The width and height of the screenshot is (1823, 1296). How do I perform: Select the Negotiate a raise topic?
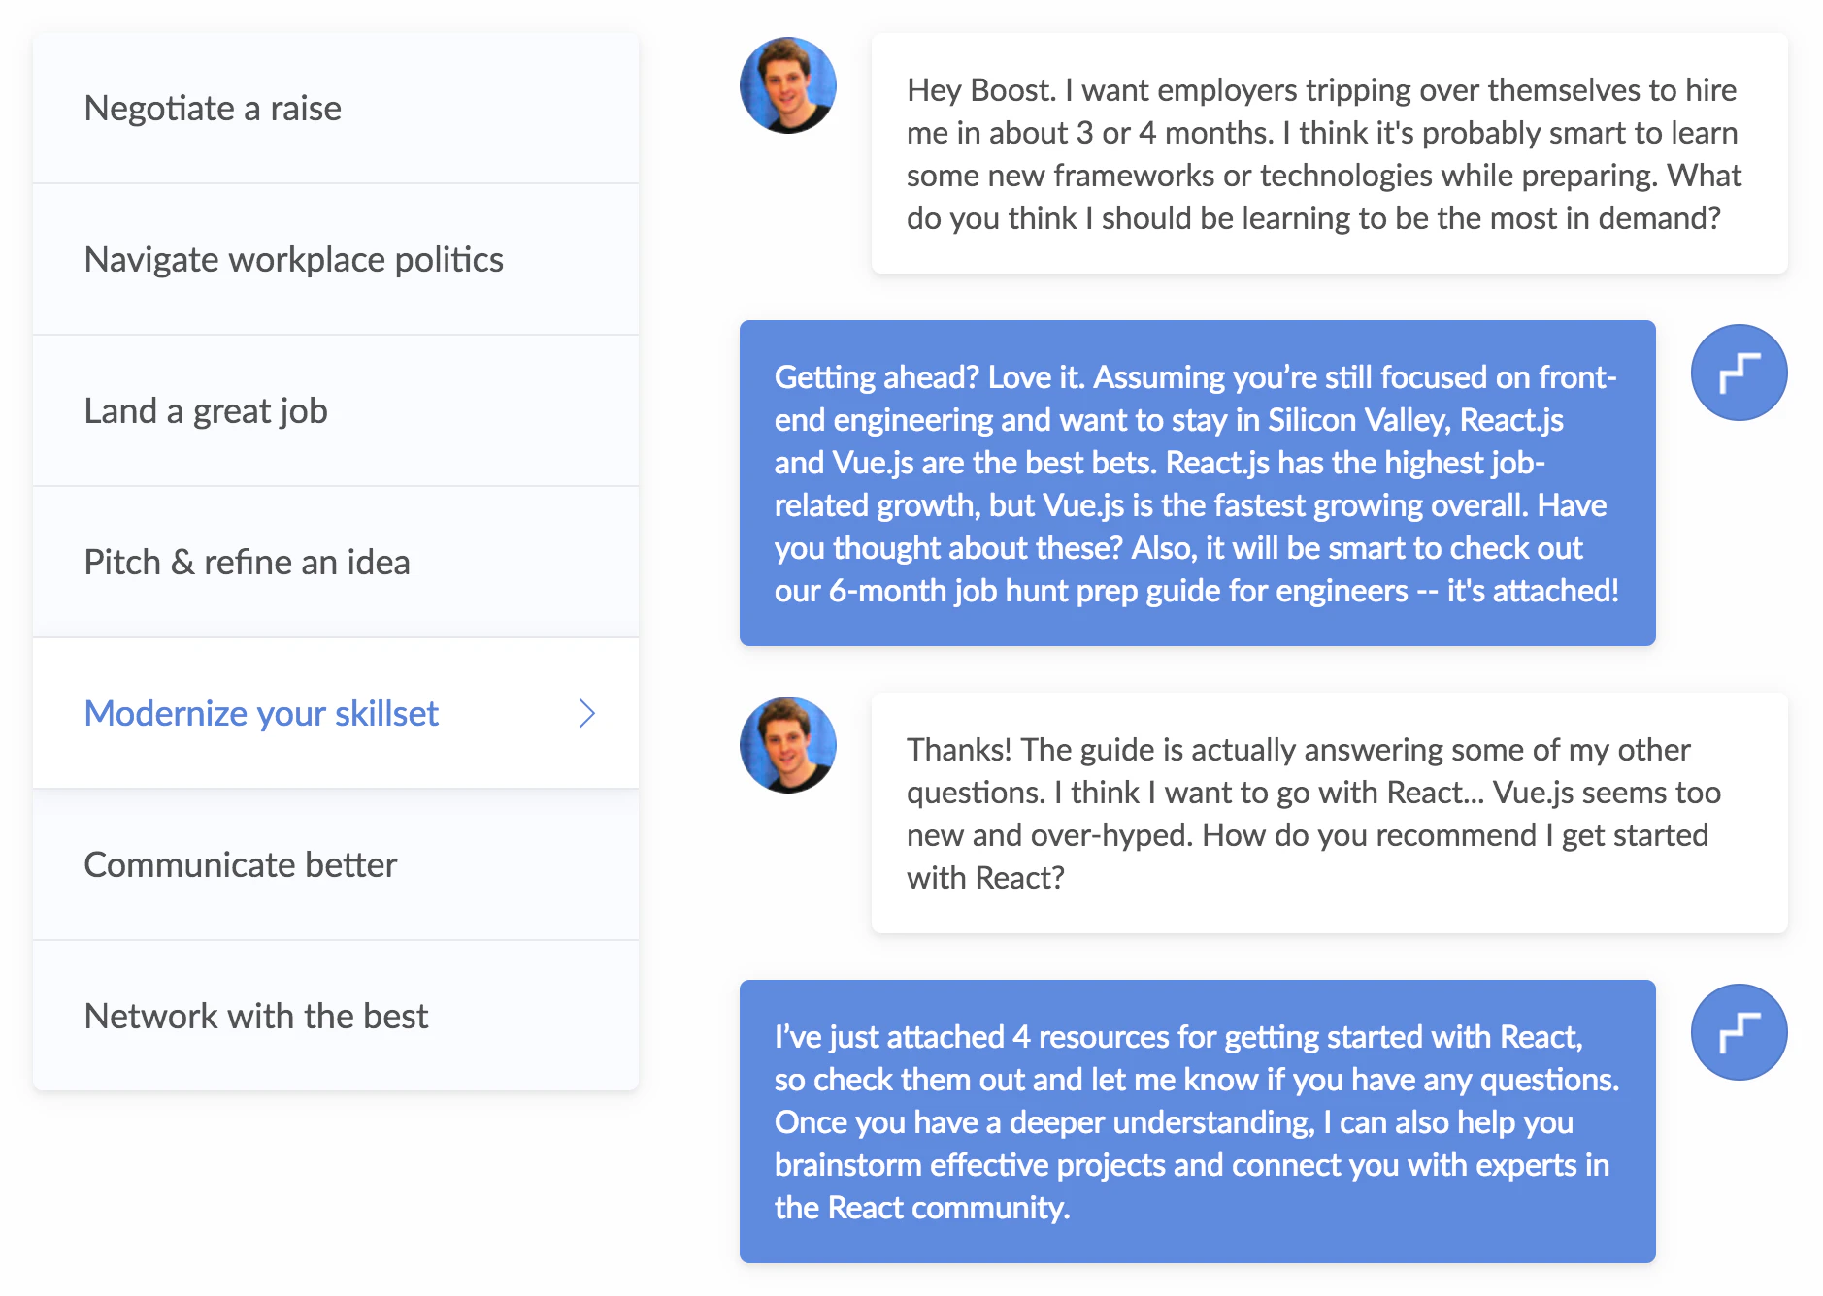[x=213, y=109]
